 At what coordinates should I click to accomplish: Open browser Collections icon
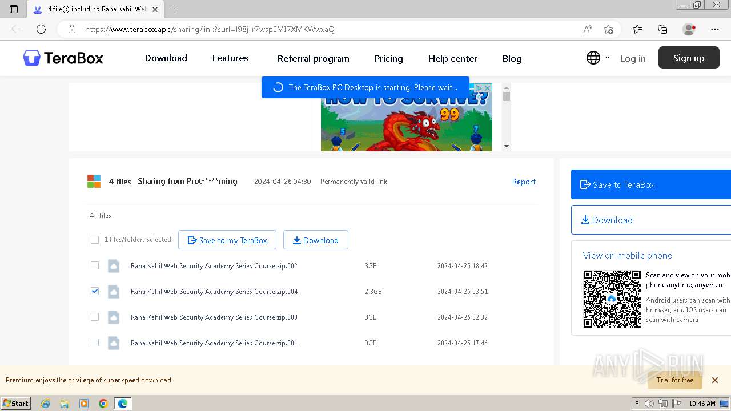[x=662, y=29]
